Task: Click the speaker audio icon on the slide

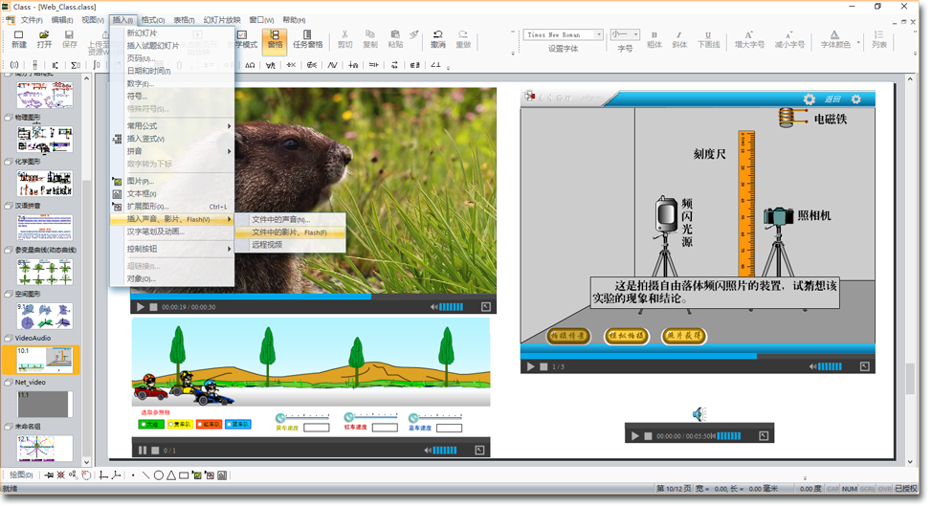Action: click(699, 414)
